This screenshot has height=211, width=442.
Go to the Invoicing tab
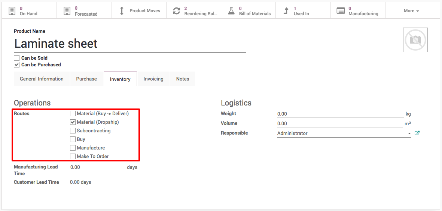click(x=153, y=79)
